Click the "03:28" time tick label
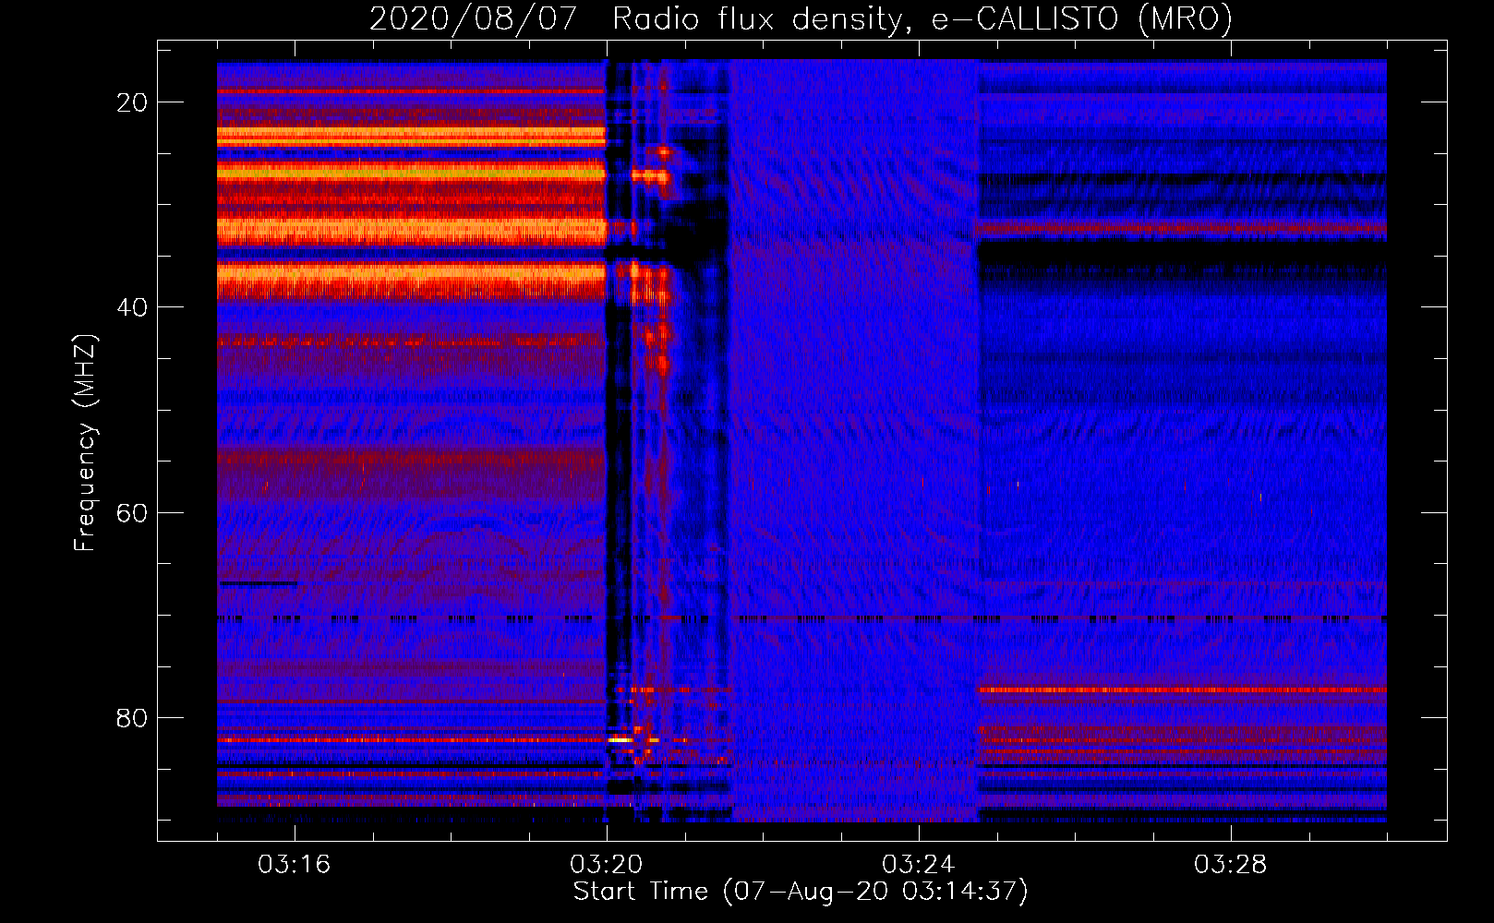This screenshot has width=1494, height=923. 1231,865
